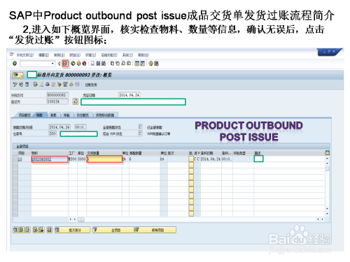This screenshot has height=262, width=350.
Task: Open the Help (H) menu
Action: 143,55
